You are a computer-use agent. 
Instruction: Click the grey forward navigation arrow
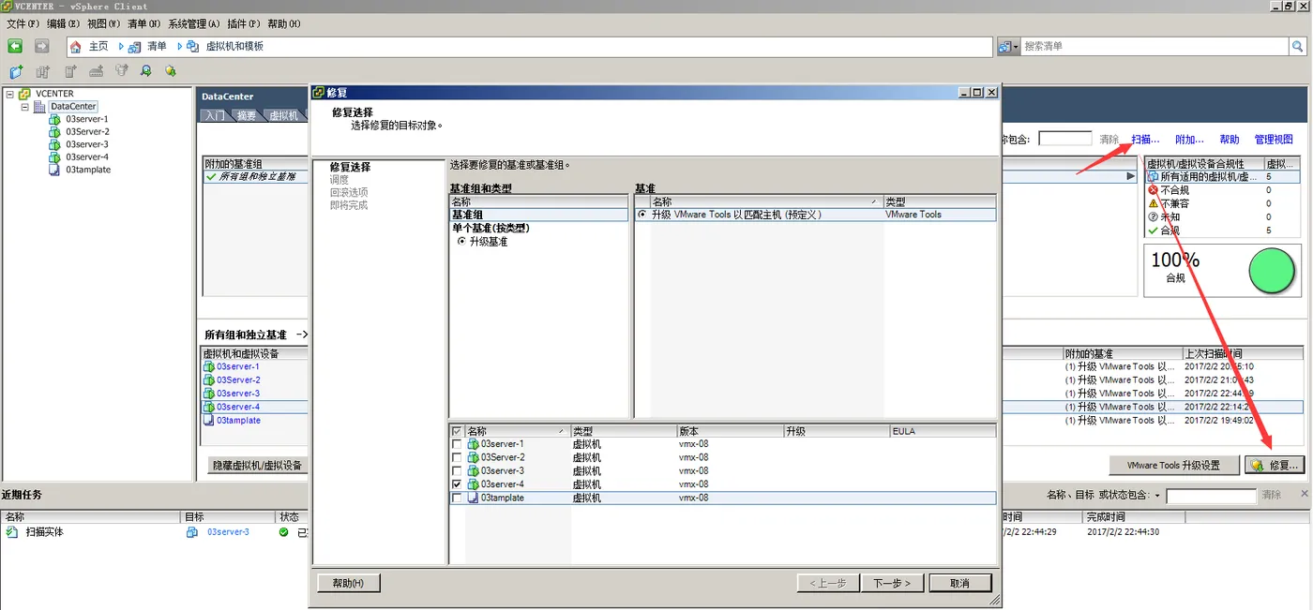tap(42, 46)
